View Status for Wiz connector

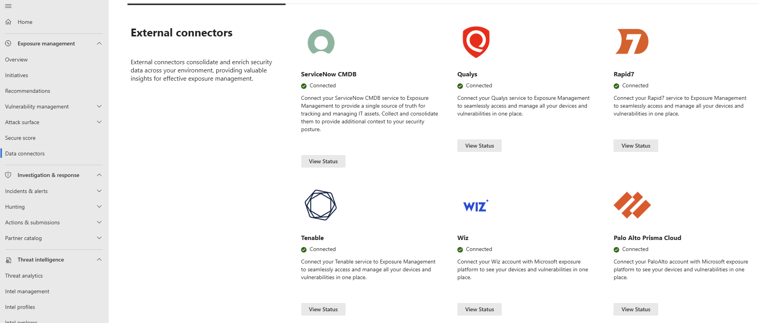[x=479, y=309]
